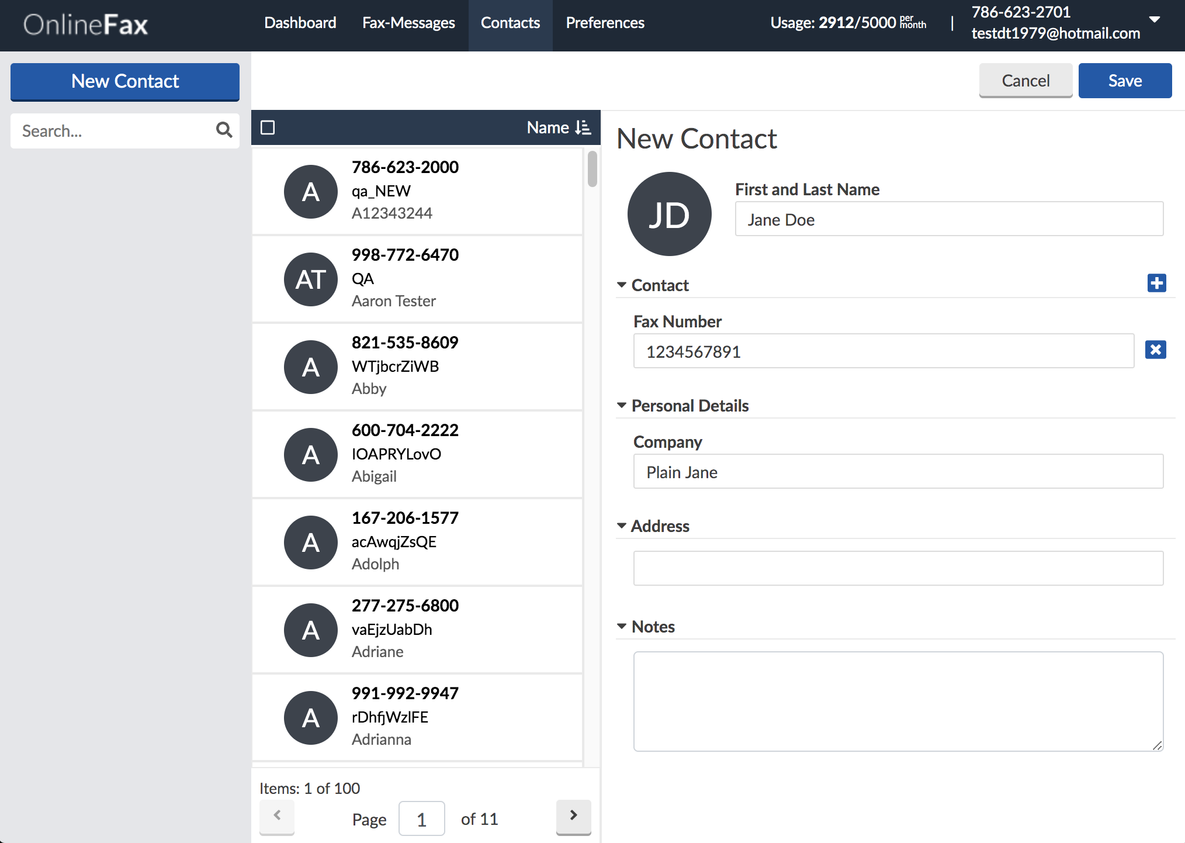Click the Company input field

898,472
